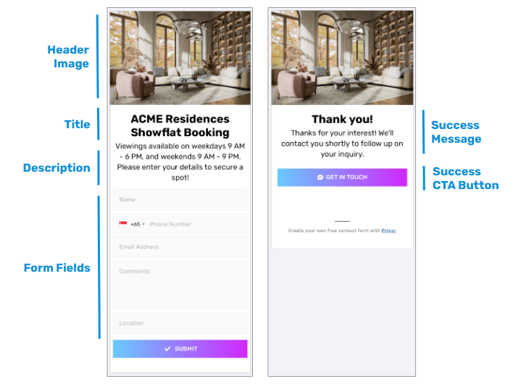Image resolution: width=526 pixels, height=384 pixels.
Task: Open the Privyr link
Action: click(388, 230)
